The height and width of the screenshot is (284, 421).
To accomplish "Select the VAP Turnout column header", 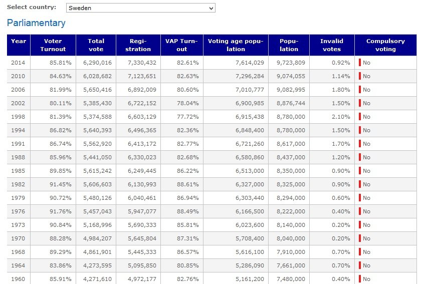I will coord(182,45).
